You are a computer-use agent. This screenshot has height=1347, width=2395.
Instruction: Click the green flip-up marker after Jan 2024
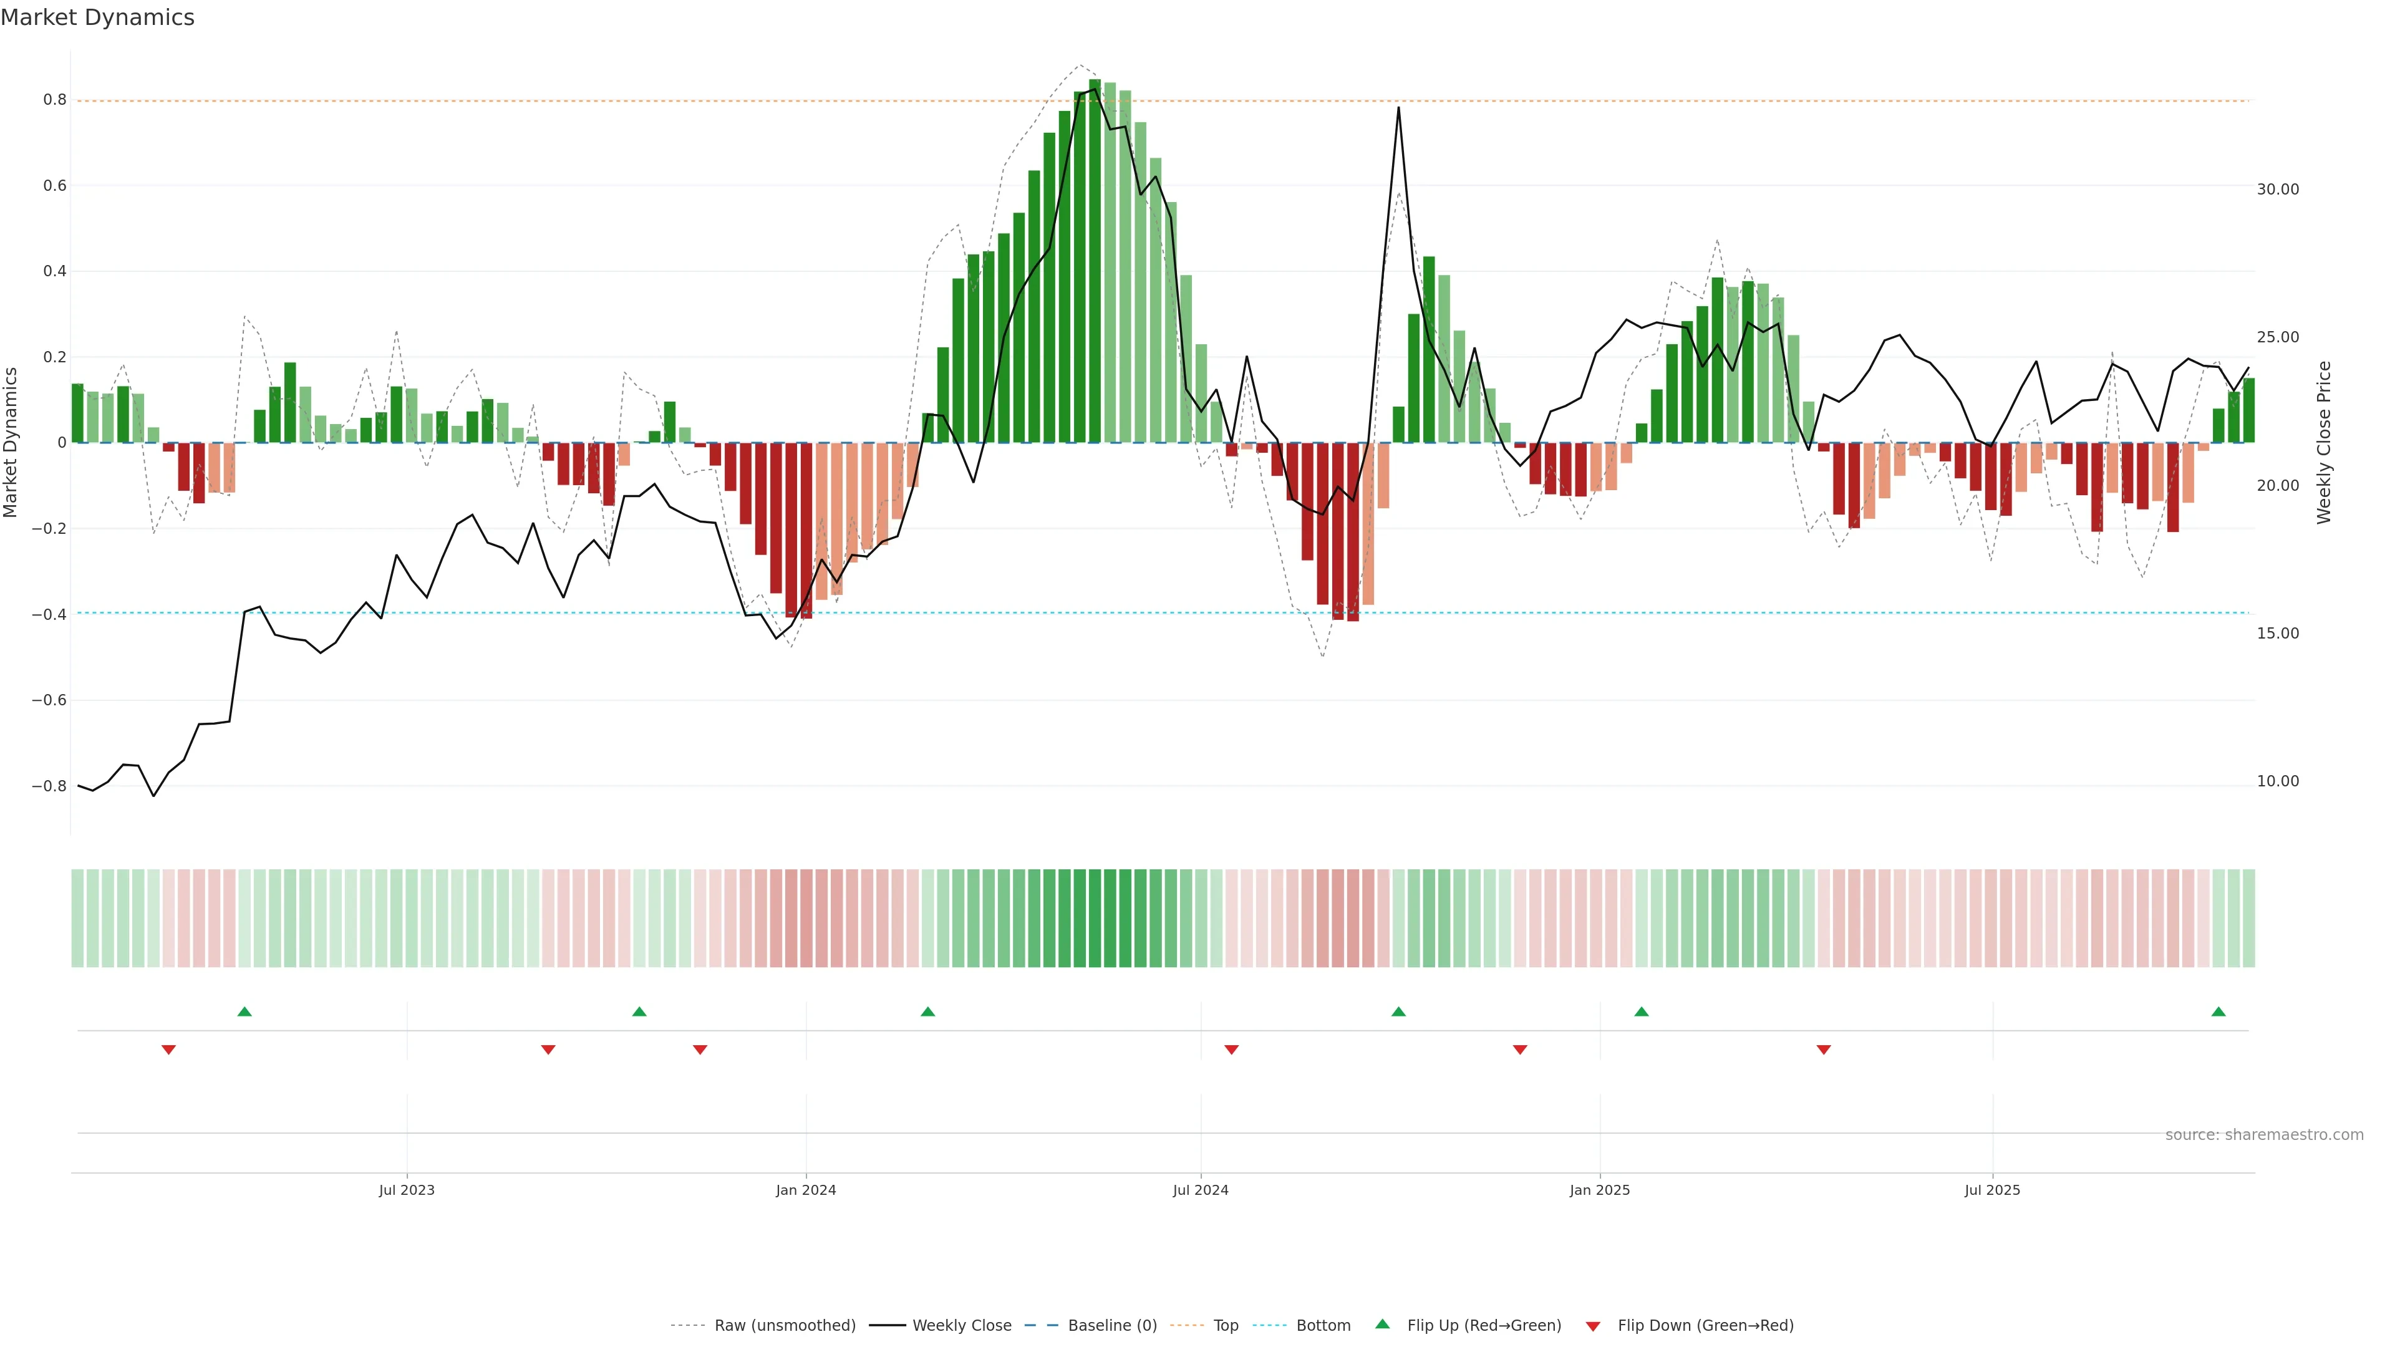[928, 1011]
